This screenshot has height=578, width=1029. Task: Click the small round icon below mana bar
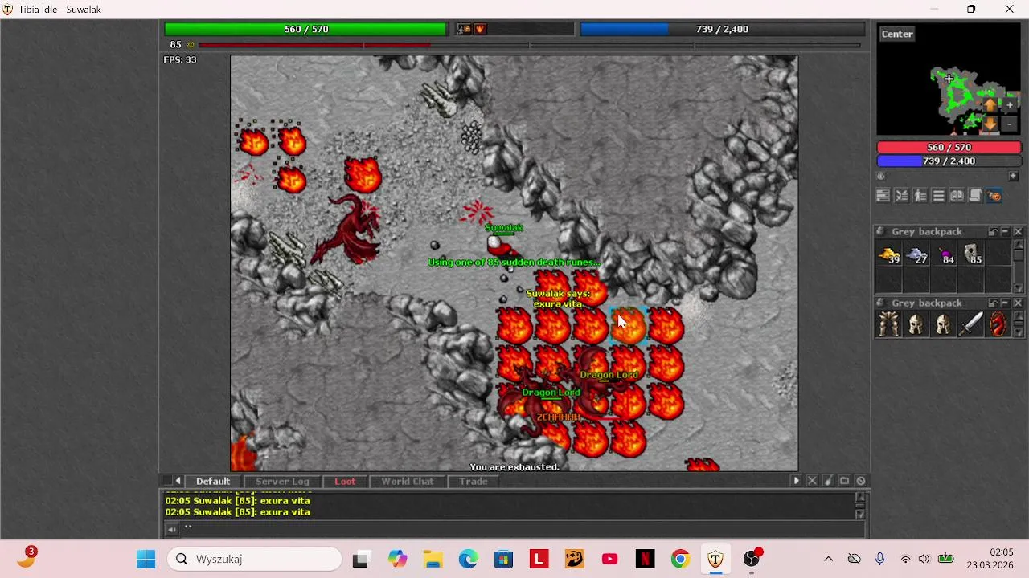click(x=881, y=177)
